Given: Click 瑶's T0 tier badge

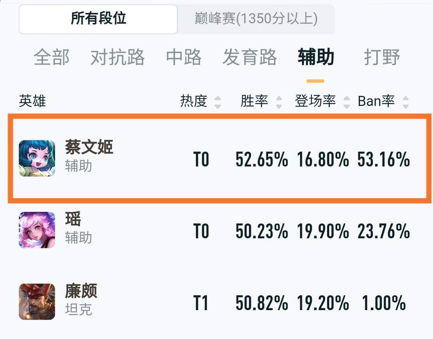Looking at the screenshot, I should (202, 230).
